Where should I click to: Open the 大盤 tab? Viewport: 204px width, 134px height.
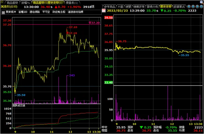point(120,7)
